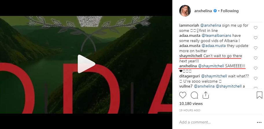Open the 10,180 views count
The width and height of the screenshot is (264, 129).
[191, 103]
